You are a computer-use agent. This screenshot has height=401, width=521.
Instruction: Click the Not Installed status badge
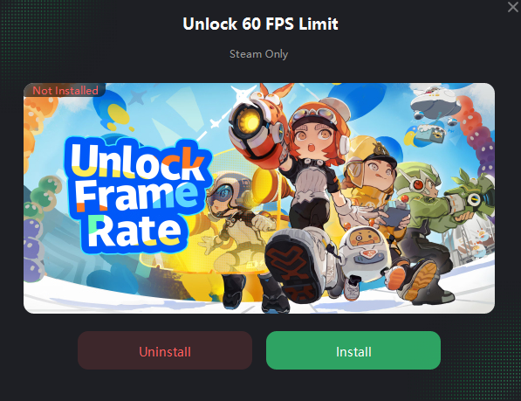(65, 90)
